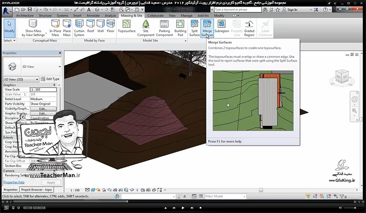The image size is (366, 213).
Task: Click Edit button for Graphic Display options
Action: 43,114
